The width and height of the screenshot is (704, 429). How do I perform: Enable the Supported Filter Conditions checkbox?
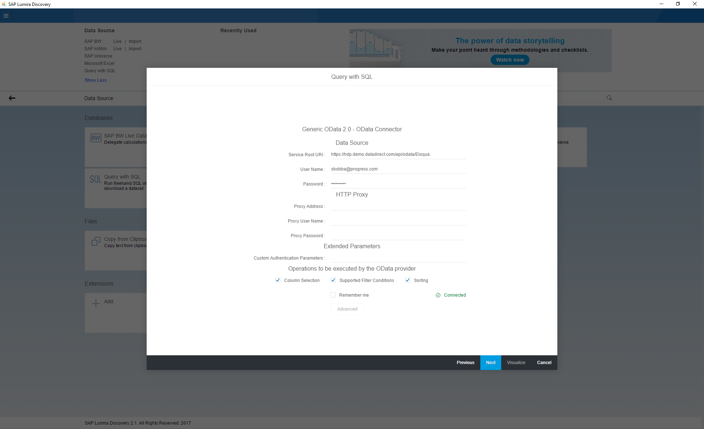[x=333, y=280]
